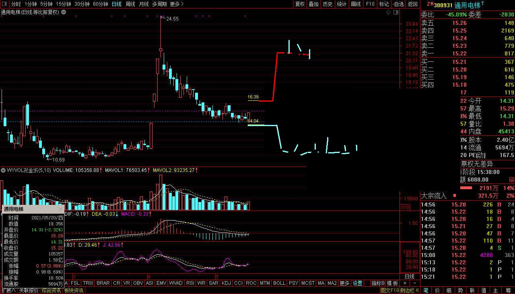Zoom in chart with plus button
This screenshot has width=515, height=294.
[x=405, y=283]
